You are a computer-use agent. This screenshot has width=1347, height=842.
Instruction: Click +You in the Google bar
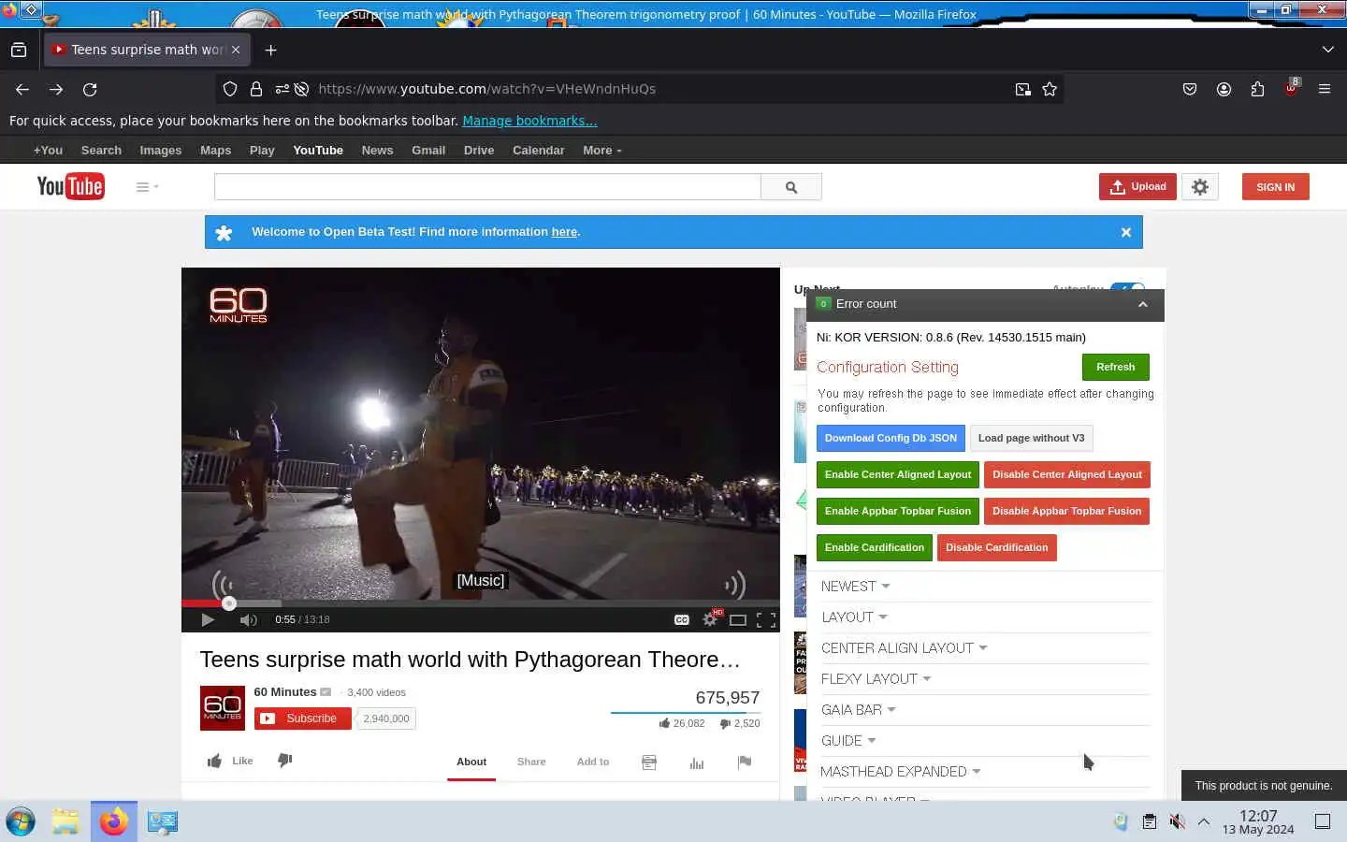(48, 151)
